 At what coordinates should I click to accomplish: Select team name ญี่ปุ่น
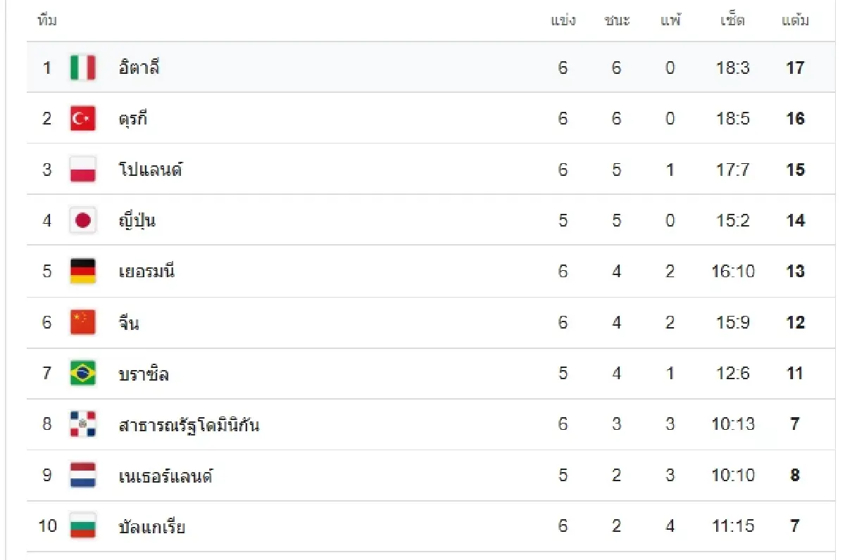tap(137, 221)
